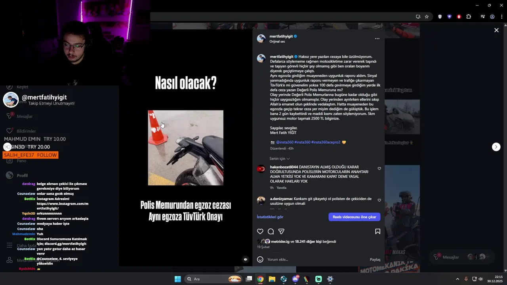Open the purple shield extension icon

tap(449, 17)
